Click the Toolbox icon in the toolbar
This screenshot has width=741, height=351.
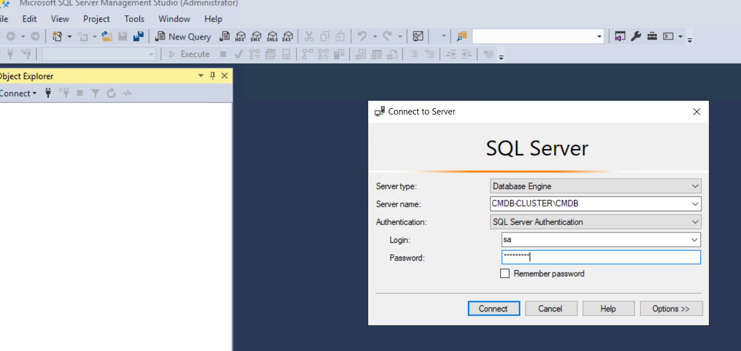652,37
